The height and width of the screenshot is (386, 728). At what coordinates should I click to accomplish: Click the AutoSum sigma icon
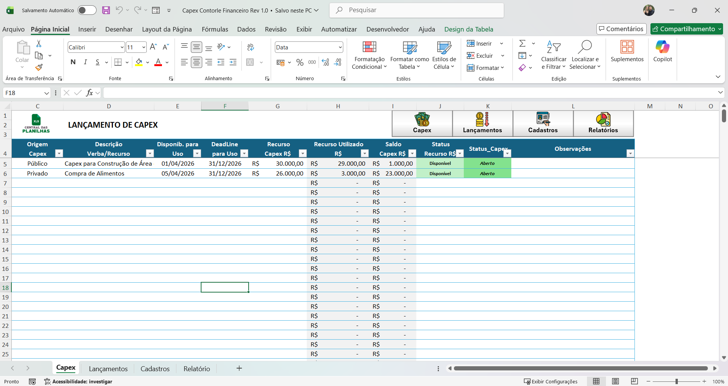click(523, 44)
